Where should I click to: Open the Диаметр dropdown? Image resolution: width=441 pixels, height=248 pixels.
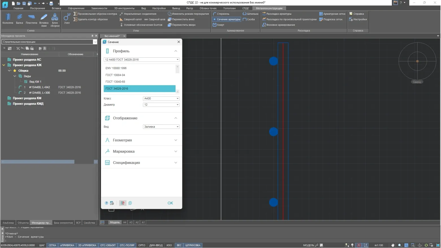(x=161, y=105)
